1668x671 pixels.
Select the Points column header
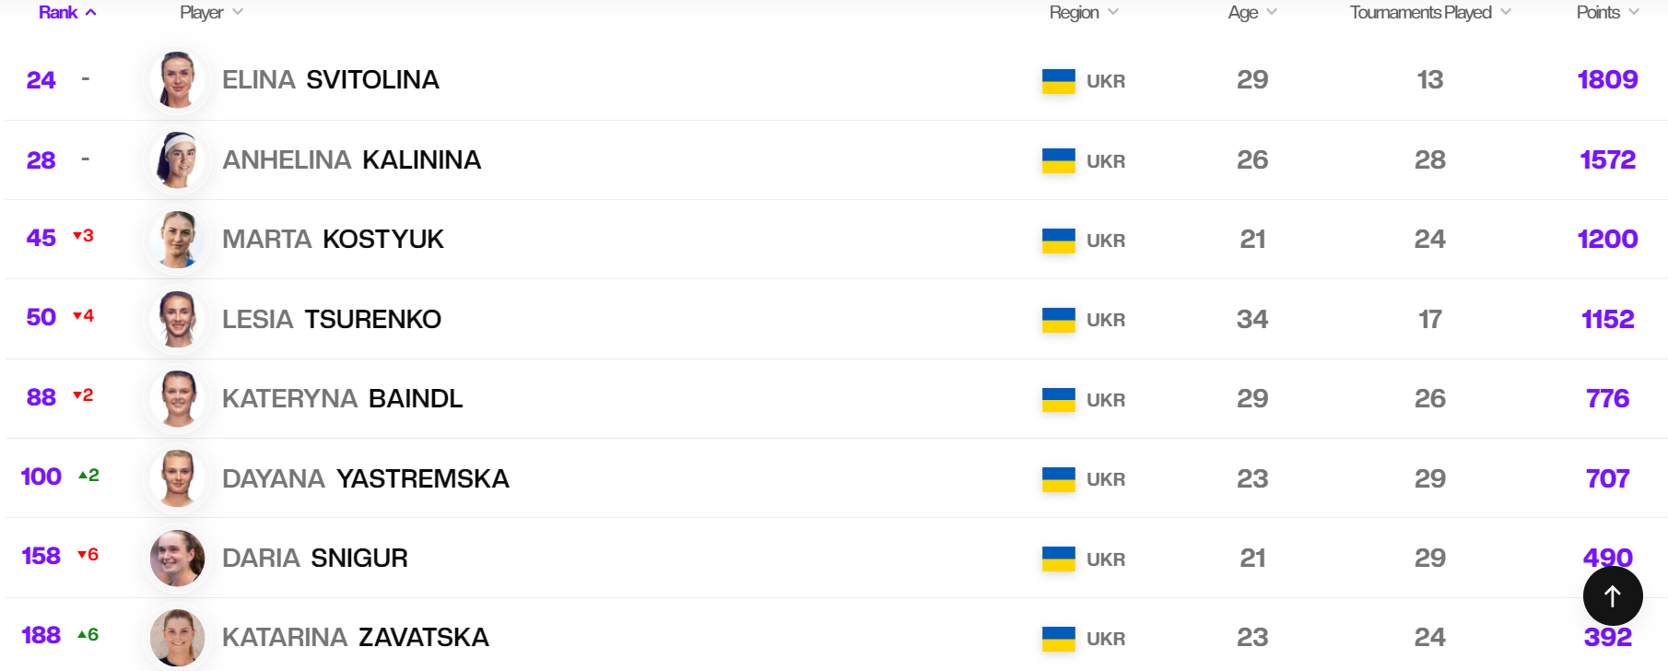click(1599, 12)
